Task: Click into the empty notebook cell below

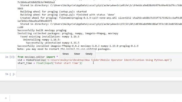Action: 99,74
